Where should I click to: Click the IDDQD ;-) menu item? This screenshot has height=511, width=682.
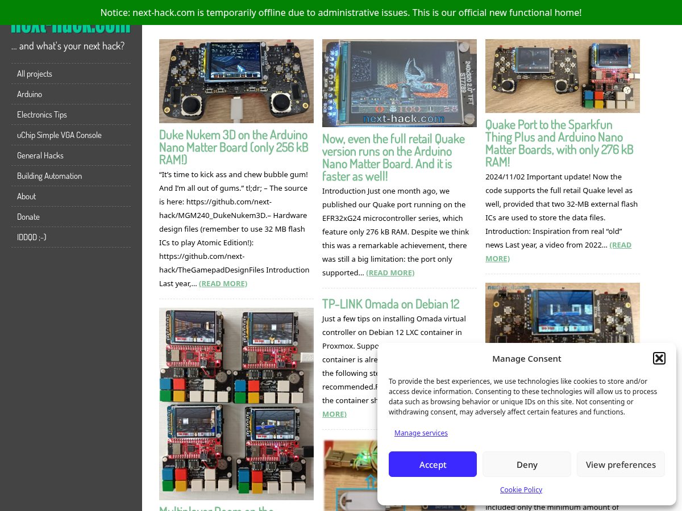click(70, 237)
